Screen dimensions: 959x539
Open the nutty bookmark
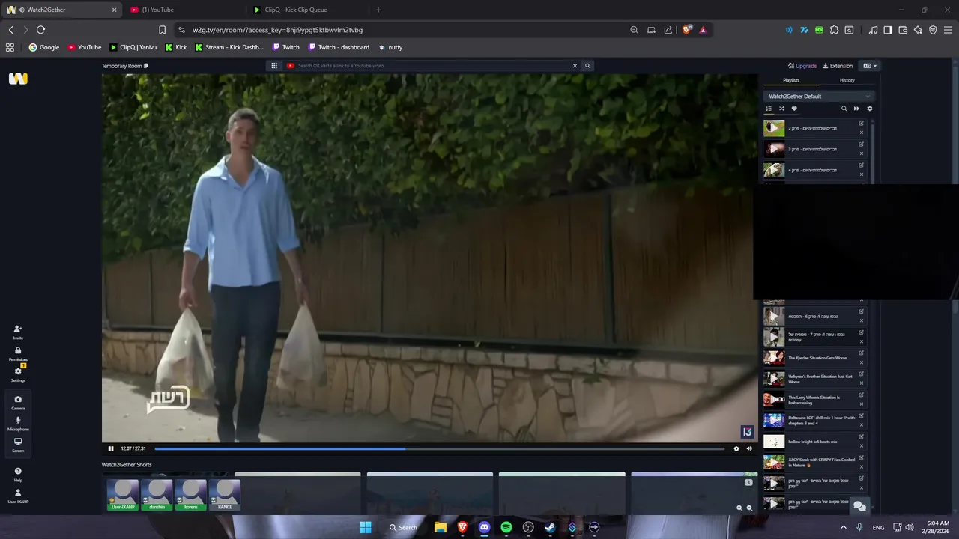coord(390,47)
